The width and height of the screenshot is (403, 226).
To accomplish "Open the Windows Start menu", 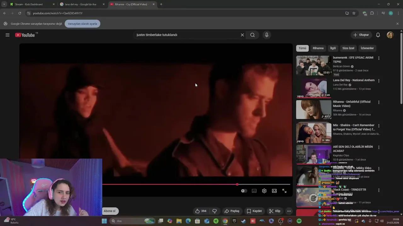I will pos(104,221).
